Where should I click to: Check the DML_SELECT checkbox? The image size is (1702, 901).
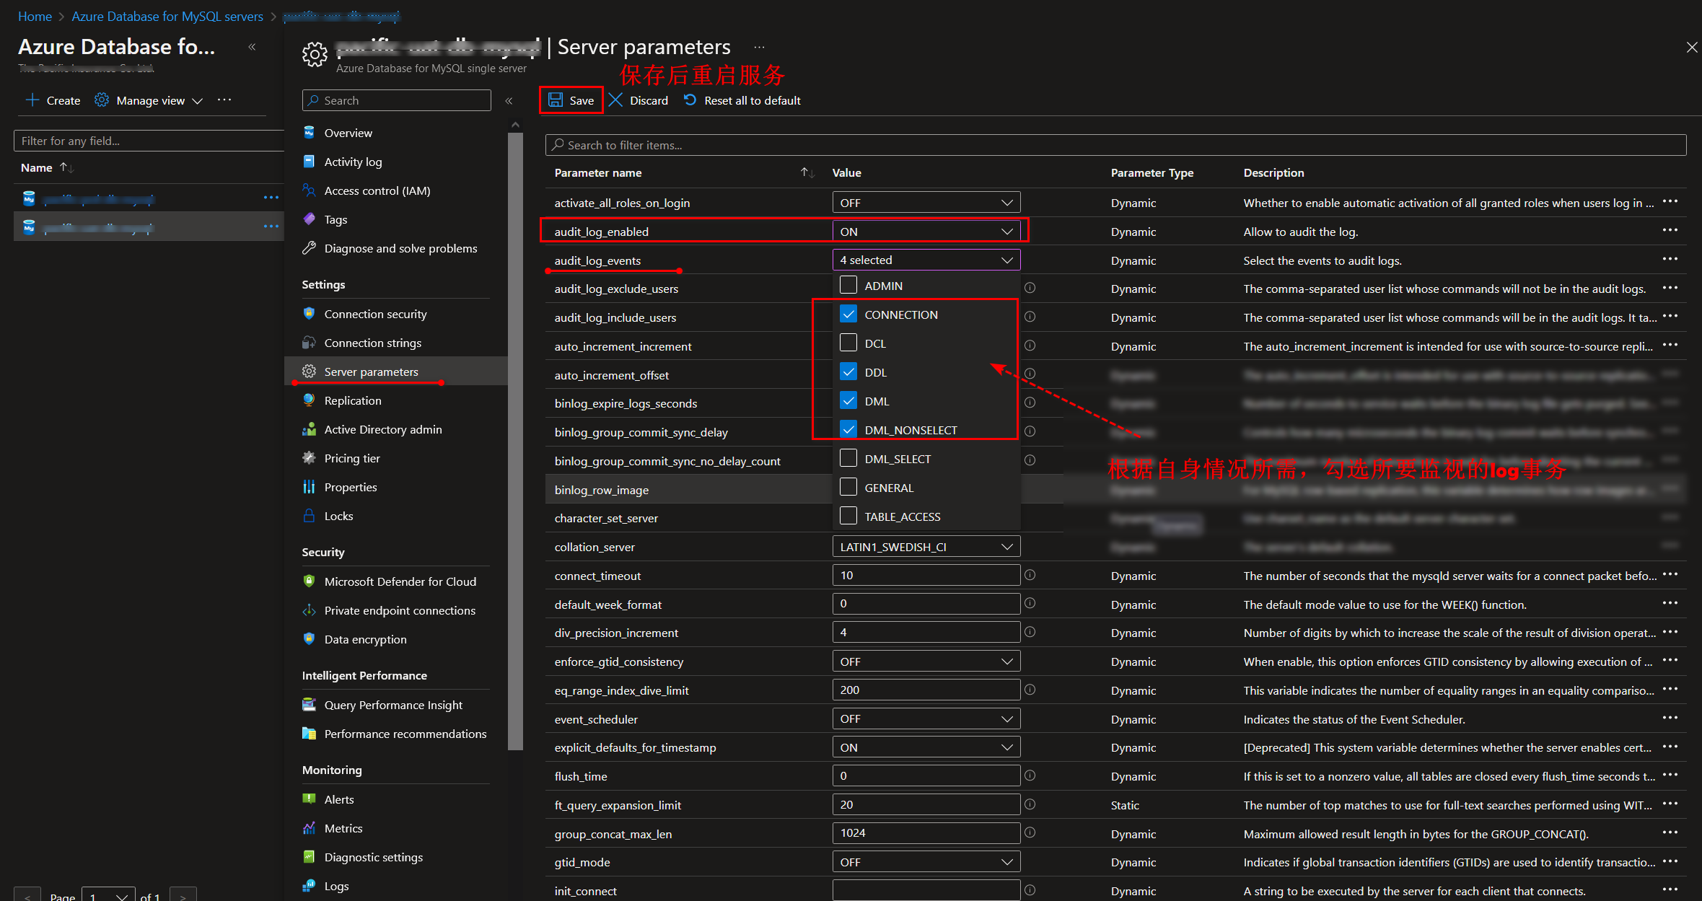click(x=848, y=458)
